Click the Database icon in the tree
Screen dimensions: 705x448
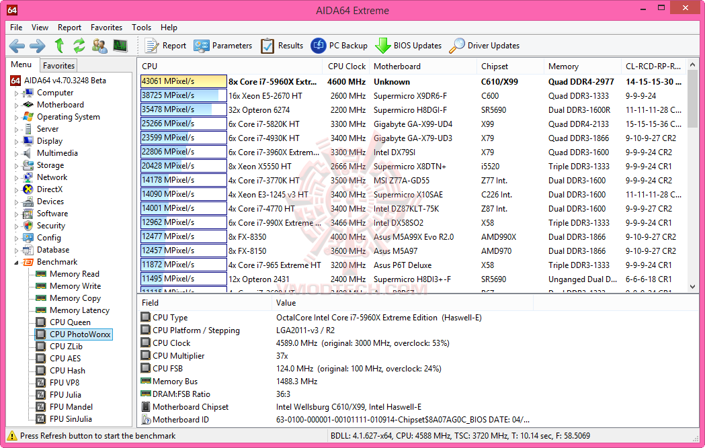(28, 251)
